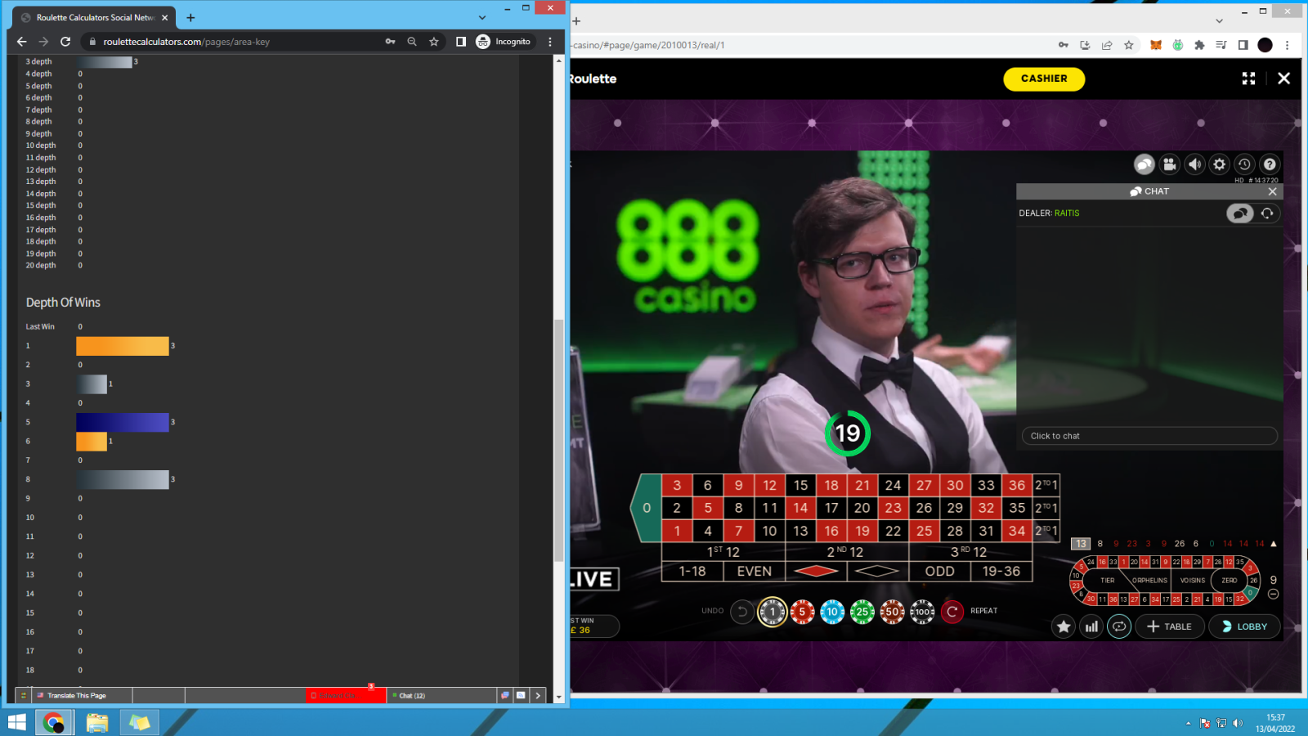Bet on the 3RD 12 dozen
Viewport: 1308px width, 736px height.
(970, 552)
